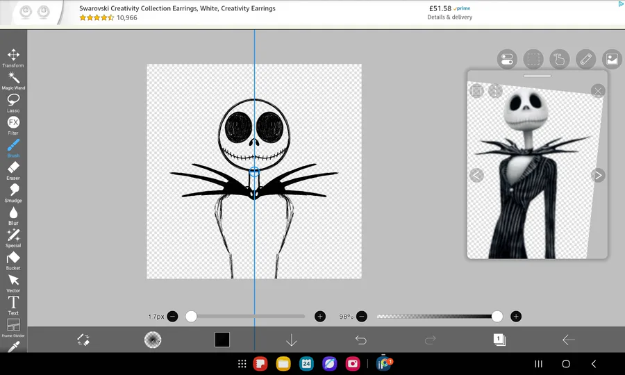Click the Details & delivery link
Viewport: 625px width, 375px height.
449,17
